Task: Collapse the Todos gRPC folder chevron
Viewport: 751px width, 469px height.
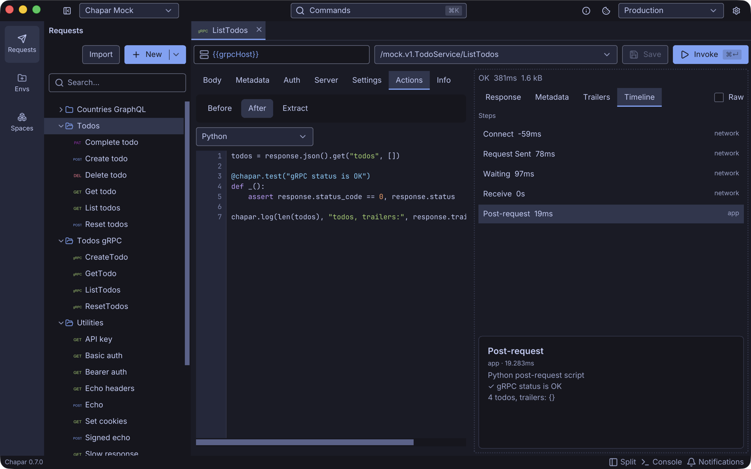Action: pos(61,241)
